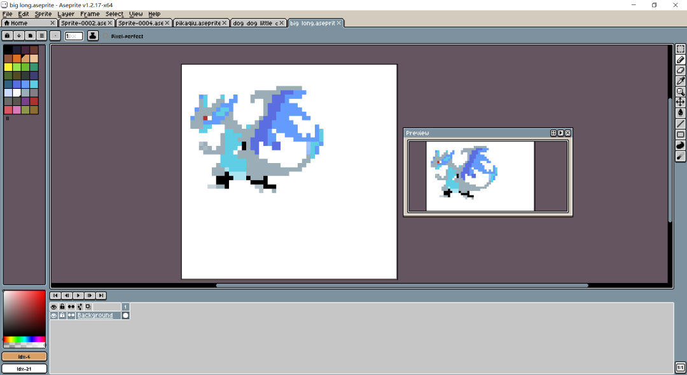
Task: Select the Paint Bucket tool
Action: click(681, 113)
